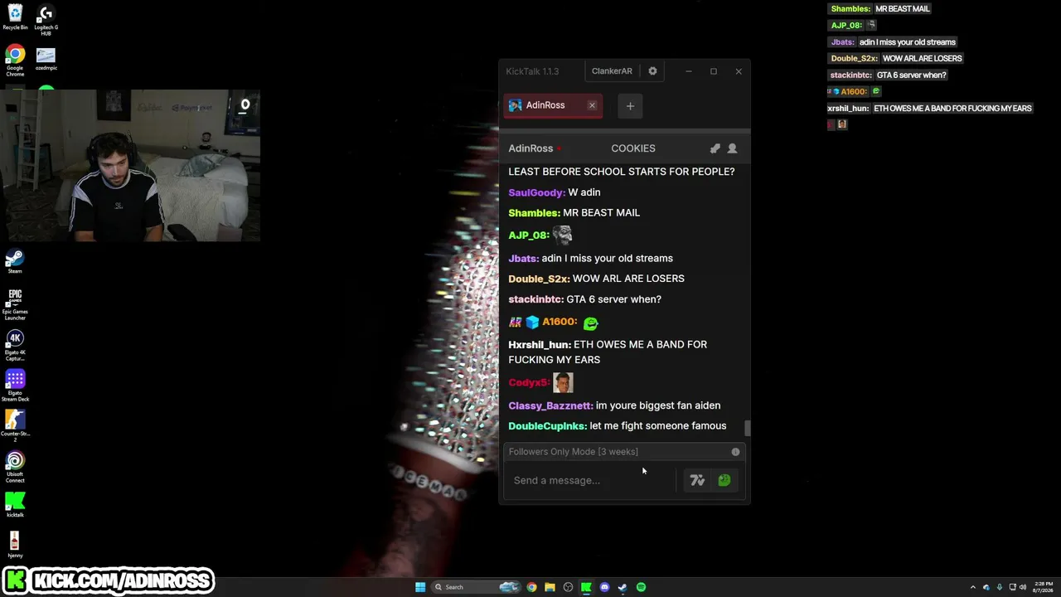Screen dimensions: 1061x597
Task: Open user list icon in chat header
Action: pos(732,148)
